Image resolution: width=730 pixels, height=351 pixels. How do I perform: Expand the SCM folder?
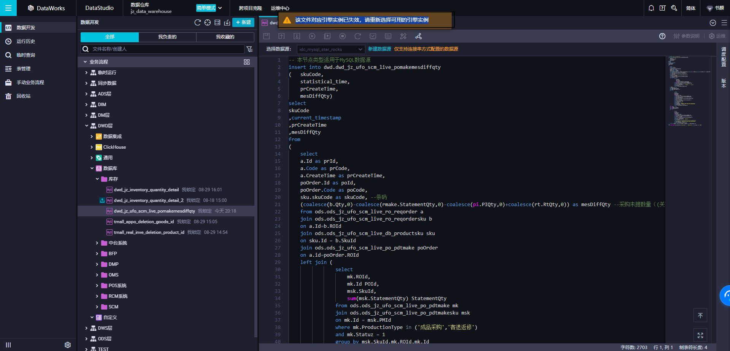[x=97, y=307]
